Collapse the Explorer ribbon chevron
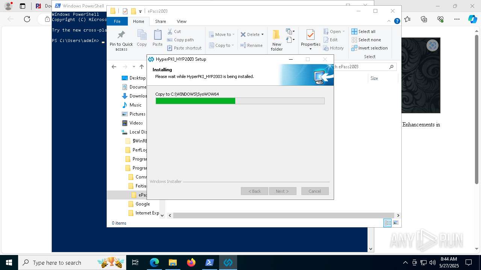481x270 pixels. (389, 21)
